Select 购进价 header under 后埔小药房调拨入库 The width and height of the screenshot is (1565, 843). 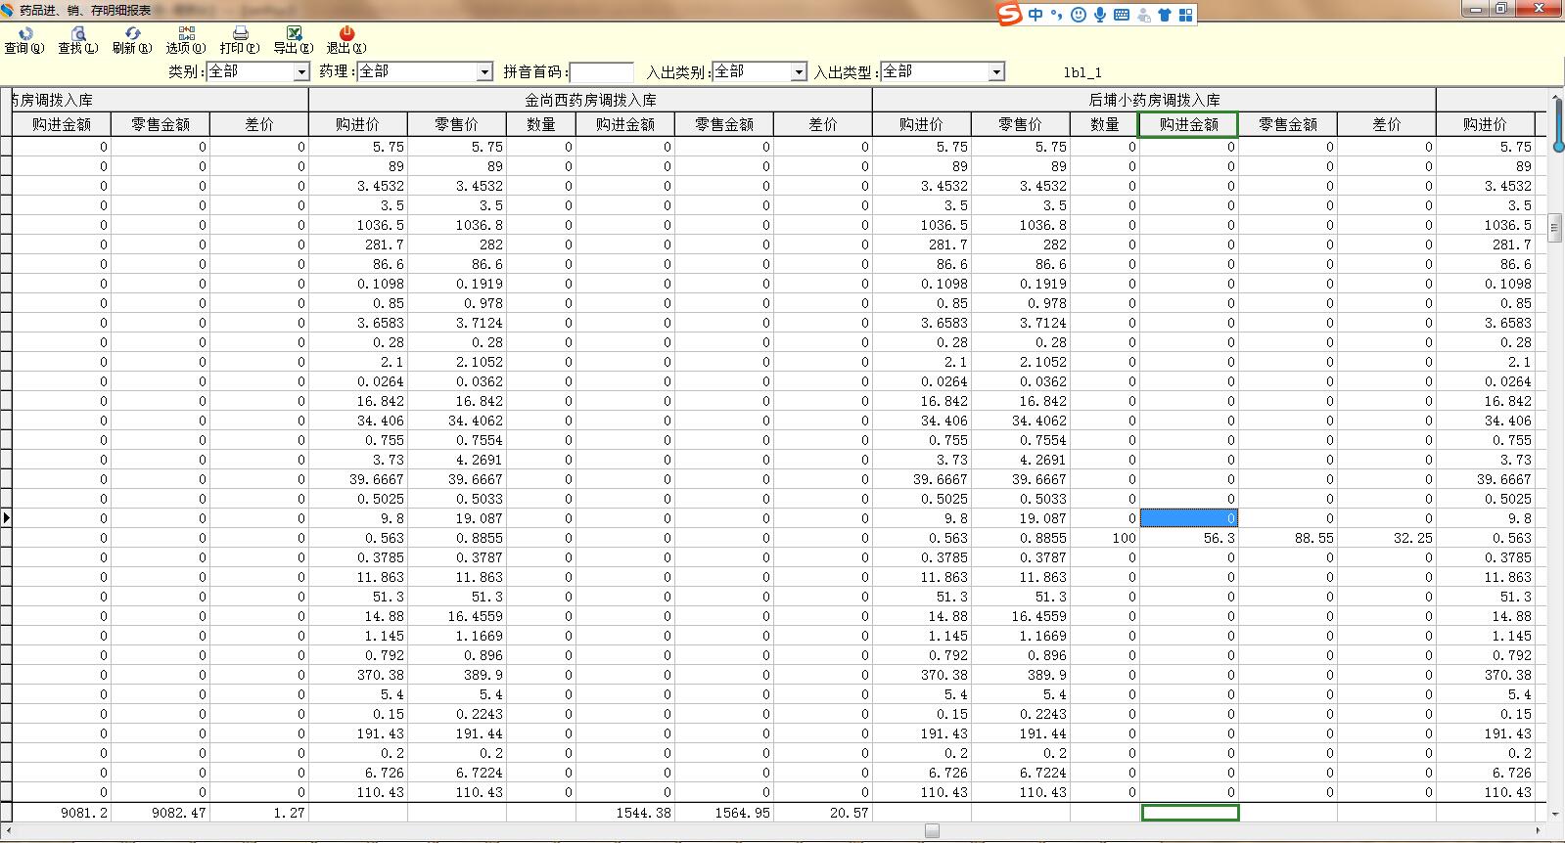coord(921,124)
